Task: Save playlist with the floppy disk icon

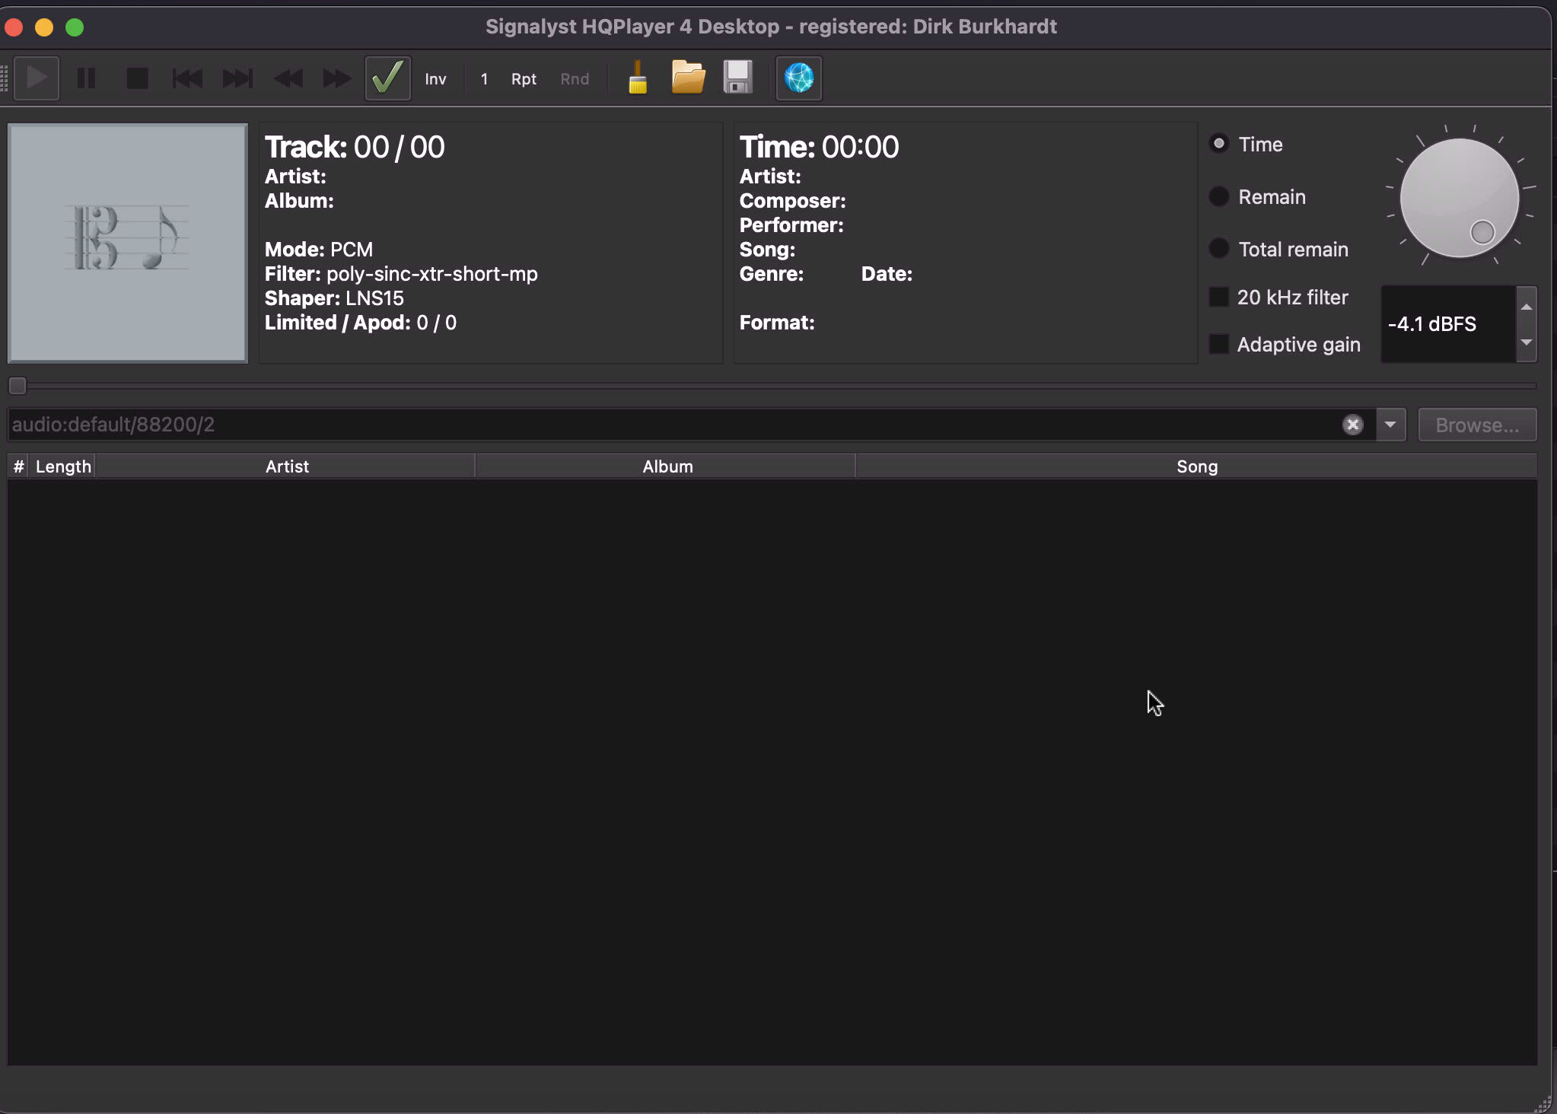Action: coord(737,78)
